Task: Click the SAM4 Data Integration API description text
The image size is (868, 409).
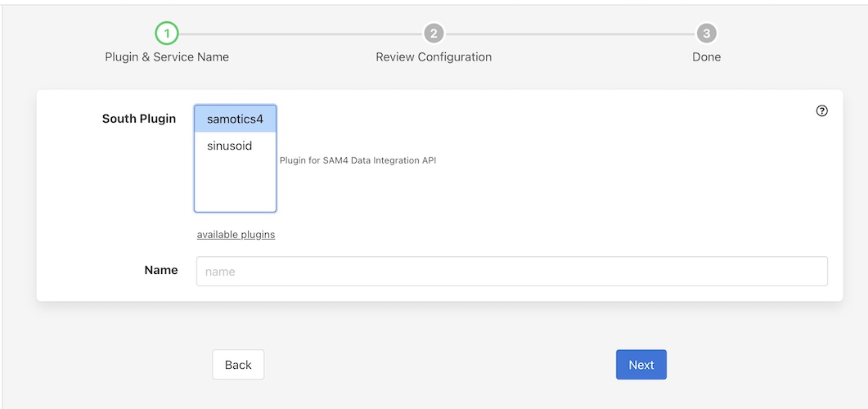Action: coord(358,160)
